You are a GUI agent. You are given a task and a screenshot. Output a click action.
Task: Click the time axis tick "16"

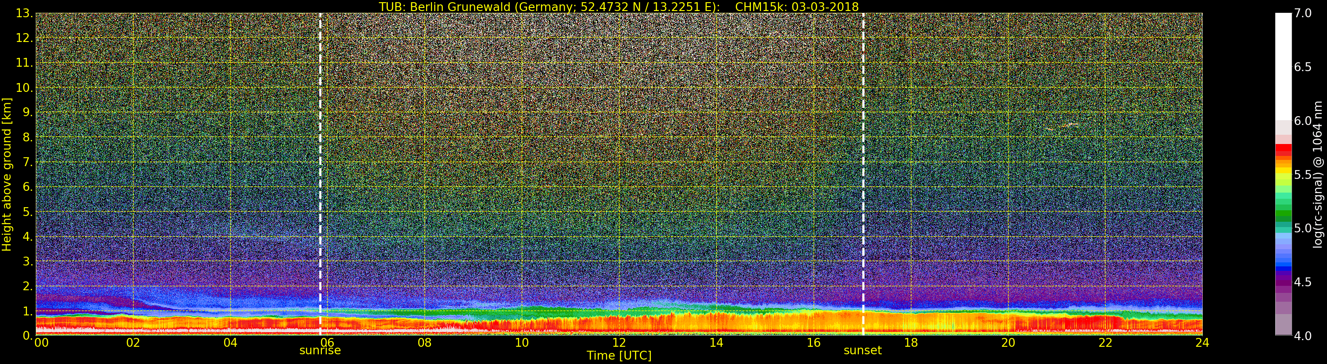pos(814,343)
